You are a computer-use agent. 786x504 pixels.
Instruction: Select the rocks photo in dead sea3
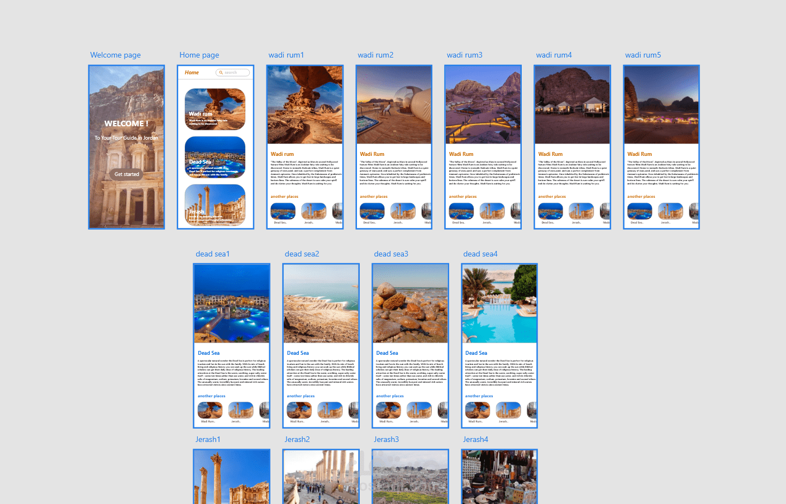410,304
